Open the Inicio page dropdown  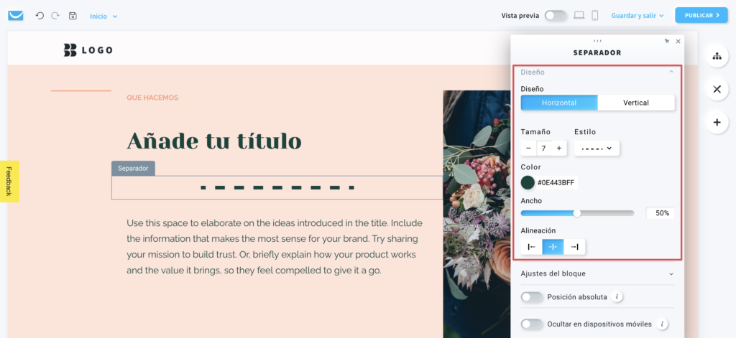(103, 16)
